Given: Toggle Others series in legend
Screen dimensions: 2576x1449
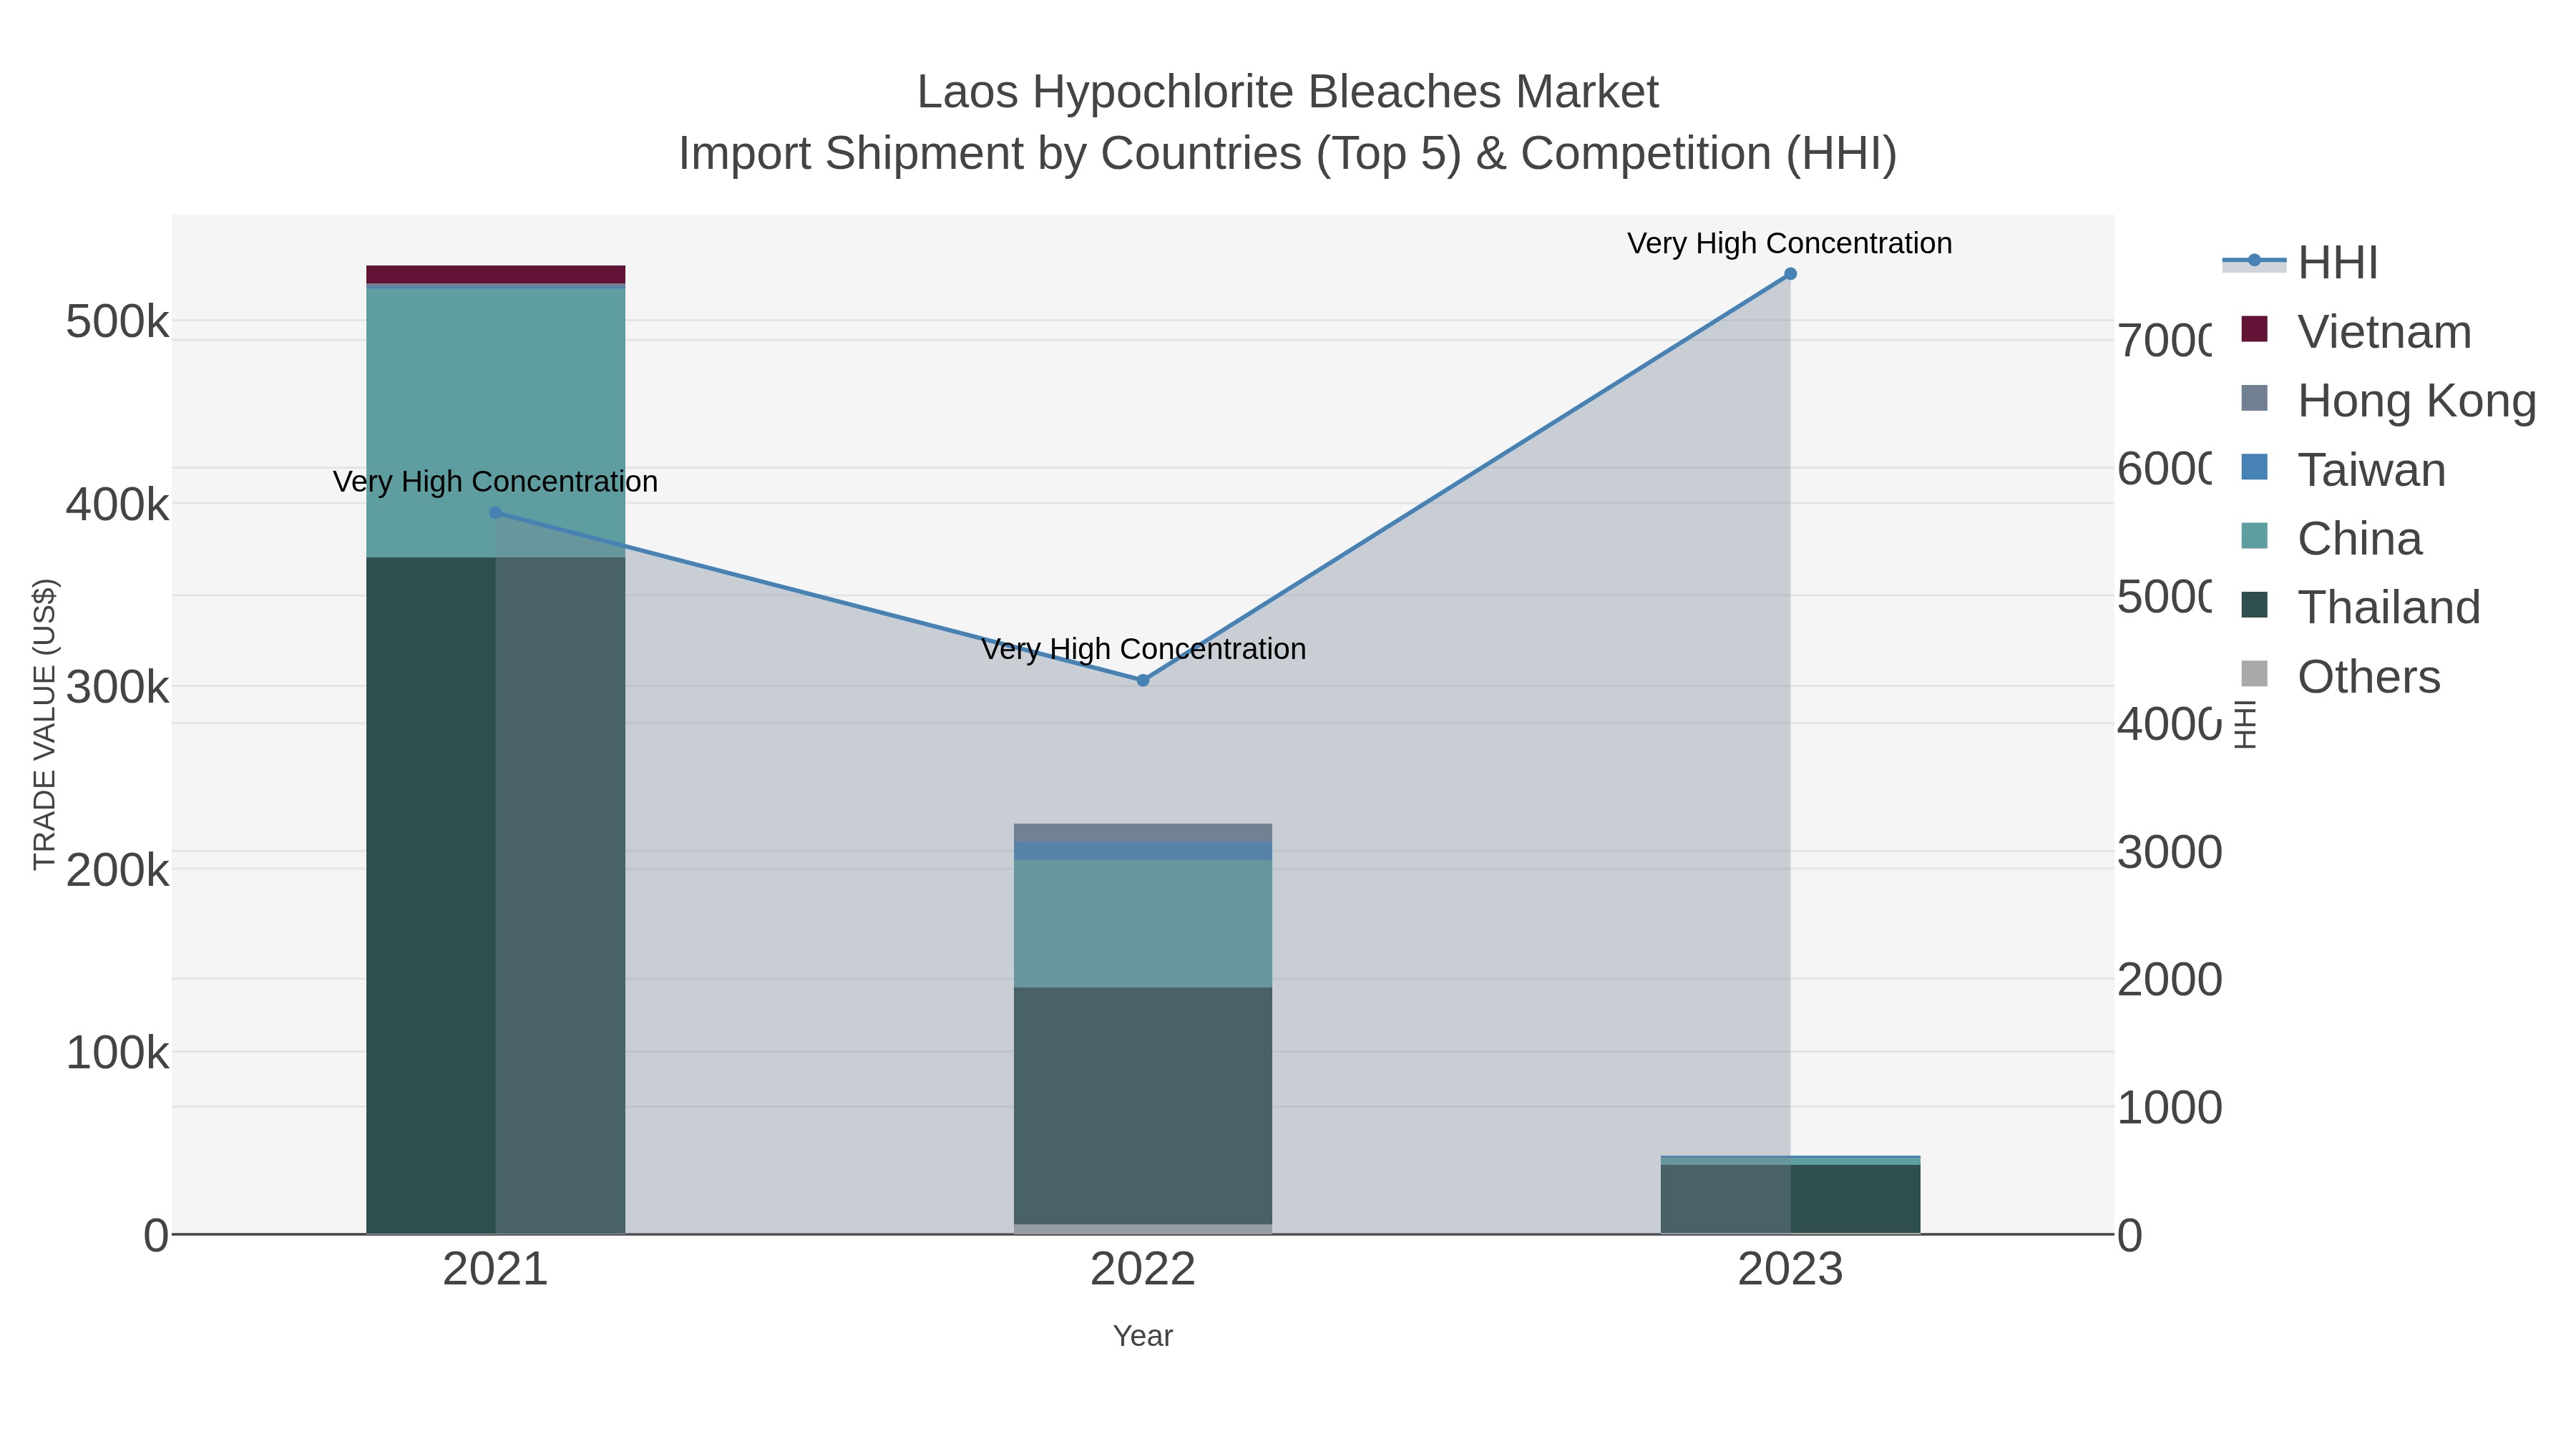Looking at the screenshot, I should tap(2340, 677).
